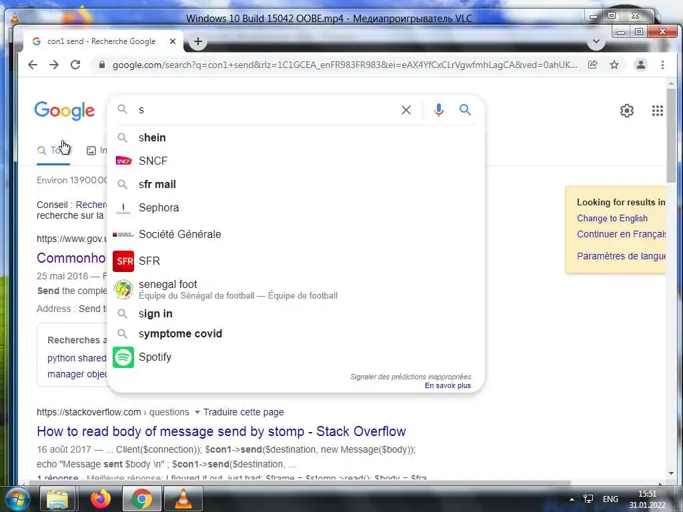
Task: Select the 'sign in' suggestion
Action: (295, 314)
